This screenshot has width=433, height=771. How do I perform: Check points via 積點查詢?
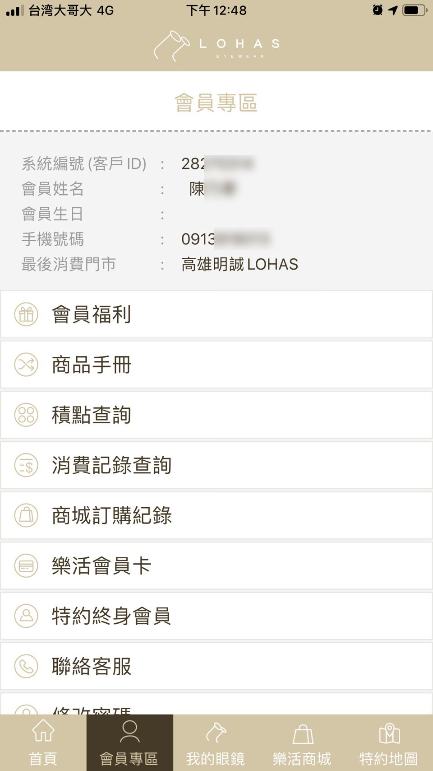tap(216, 415)
